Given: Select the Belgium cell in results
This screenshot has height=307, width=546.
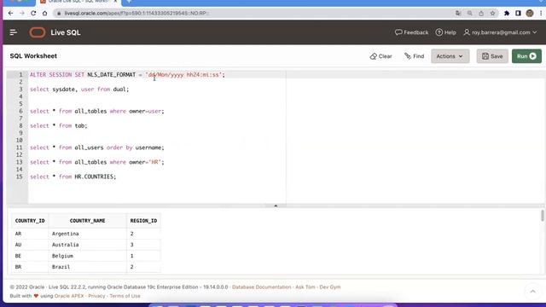Looking at the screenshot, I should coord(87,256).
